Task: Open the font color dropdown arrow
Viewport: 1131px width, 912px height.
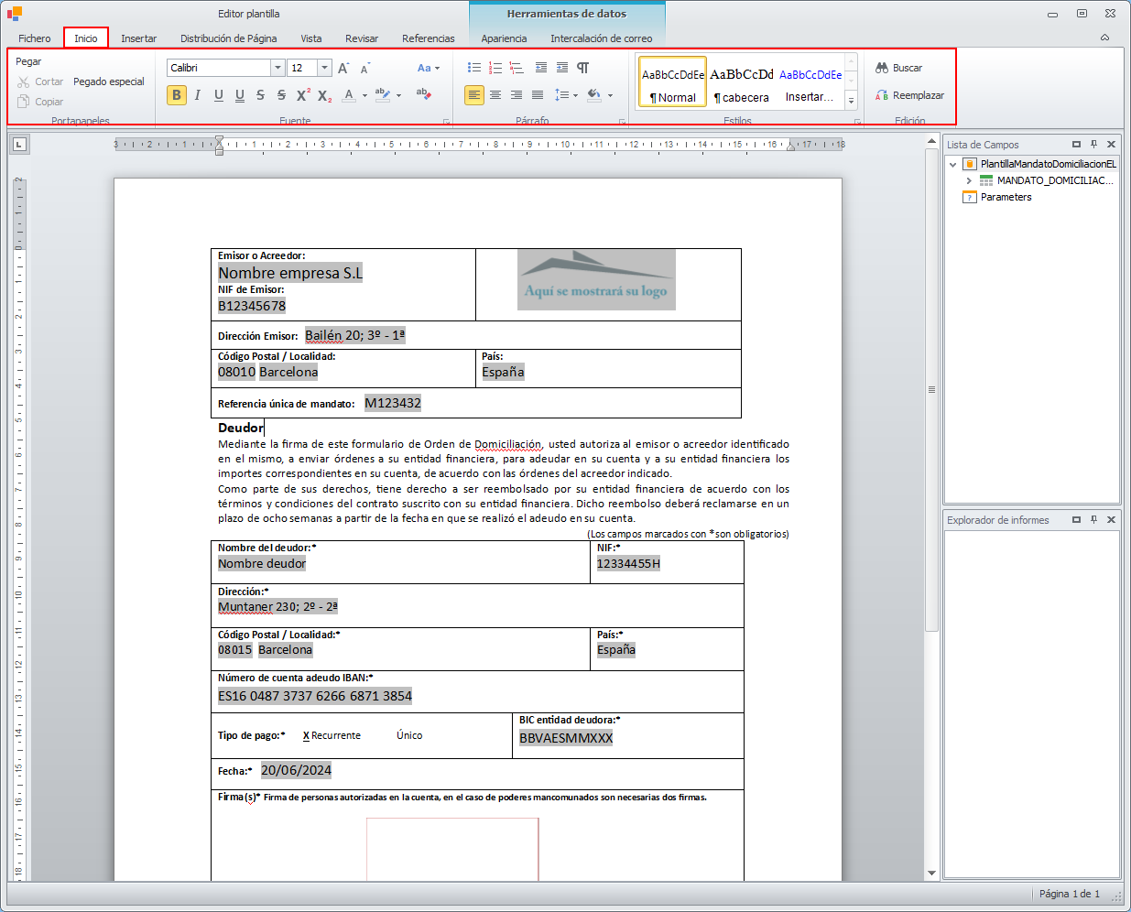Action: pyautogui.click(x=364, y=95)
